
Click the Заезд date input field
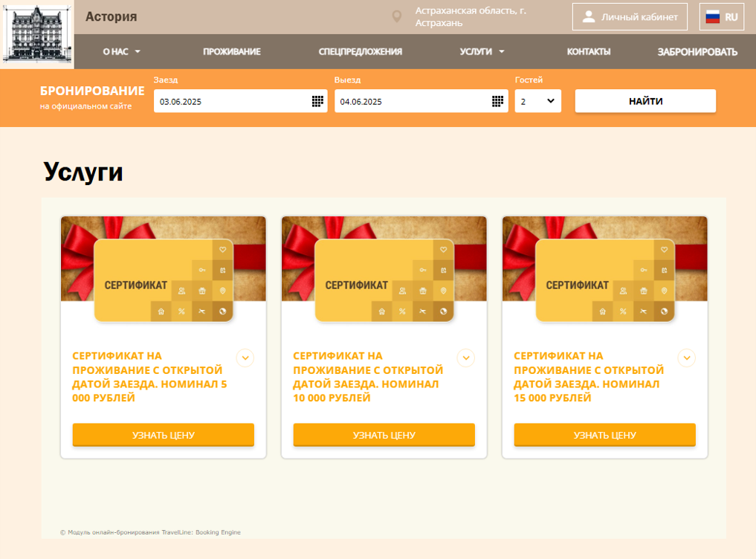[241, 101]
